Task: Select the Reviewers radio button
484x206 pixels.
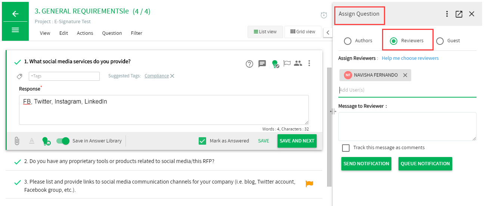Action: (394, 41)
